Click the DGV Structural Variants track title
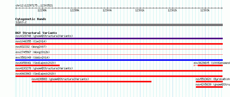This screenshot has height=97, width=230. (x=36, y=33)
